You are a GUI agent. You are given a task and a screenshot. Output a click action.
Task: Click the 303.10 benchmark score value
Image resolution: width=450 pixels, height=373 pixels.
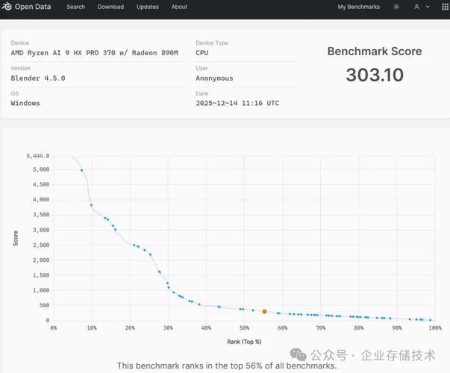(374, 75)
